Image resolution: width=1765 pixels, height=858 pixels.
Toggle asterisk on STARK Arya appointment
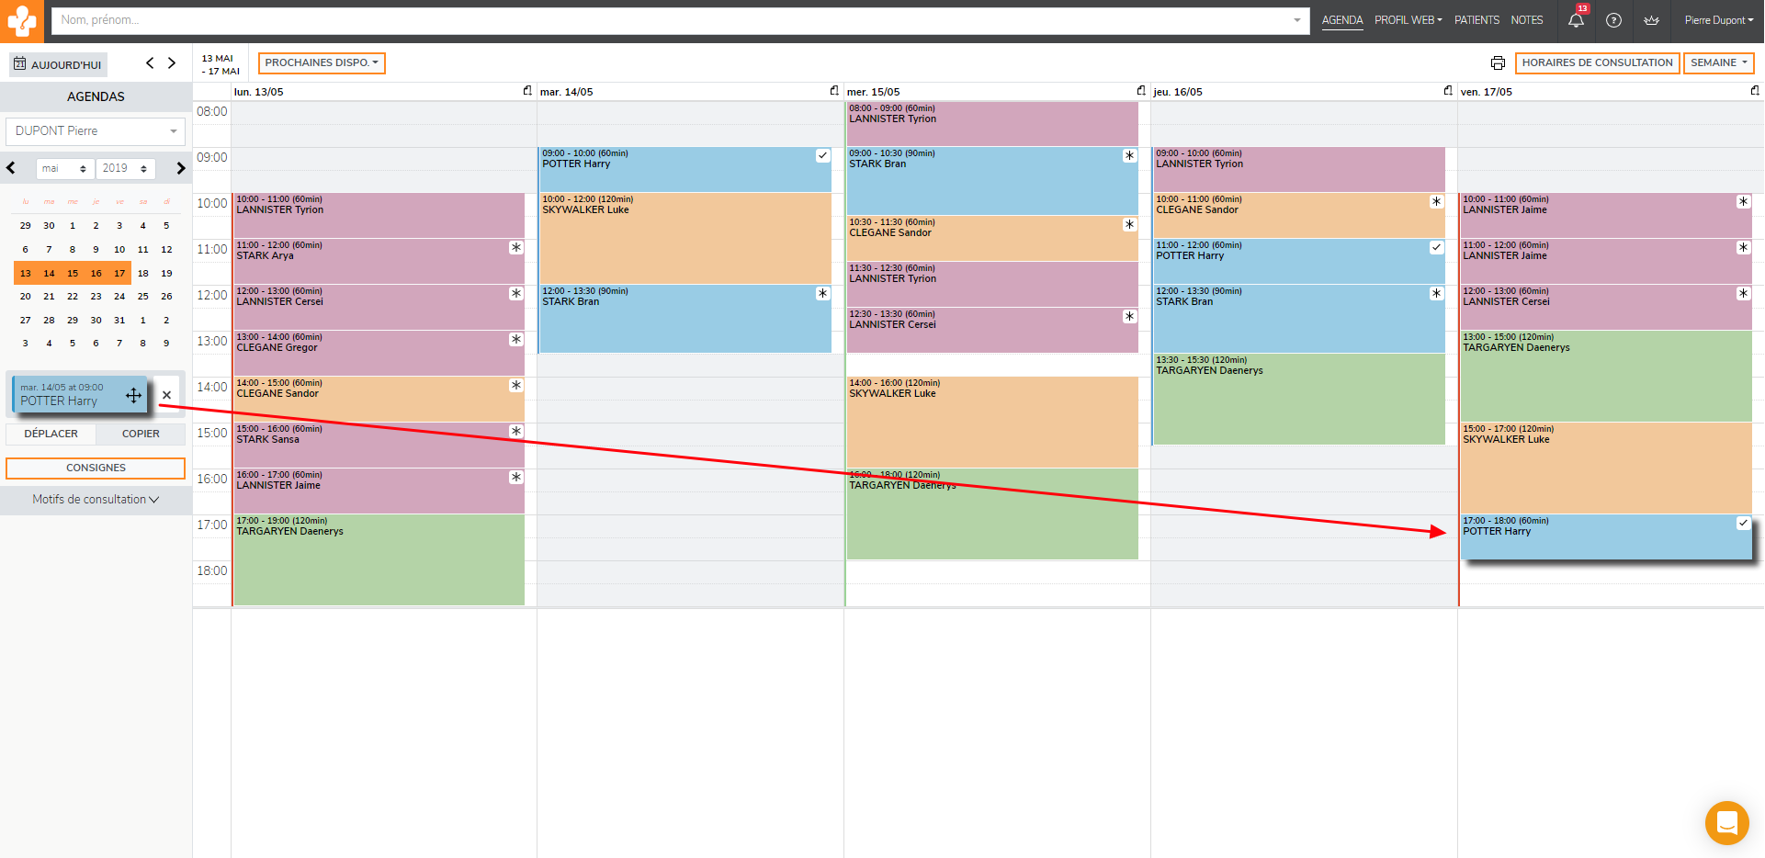click(x=516, y=248)
